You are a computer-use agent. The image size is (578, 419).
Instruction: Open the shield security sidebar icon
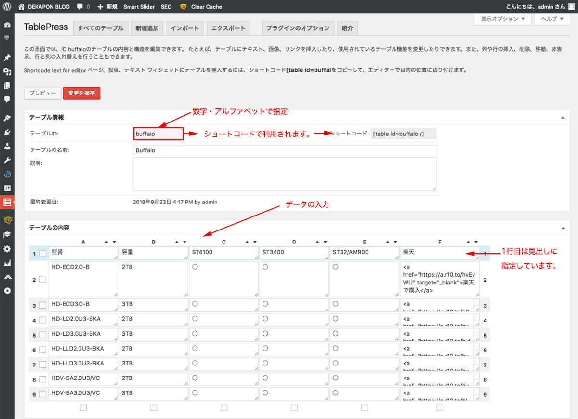click(7, 38)
